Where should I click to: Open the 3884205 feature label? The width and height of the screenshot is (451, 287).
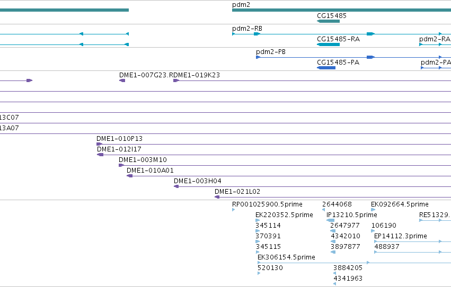[x=348, y=268]
